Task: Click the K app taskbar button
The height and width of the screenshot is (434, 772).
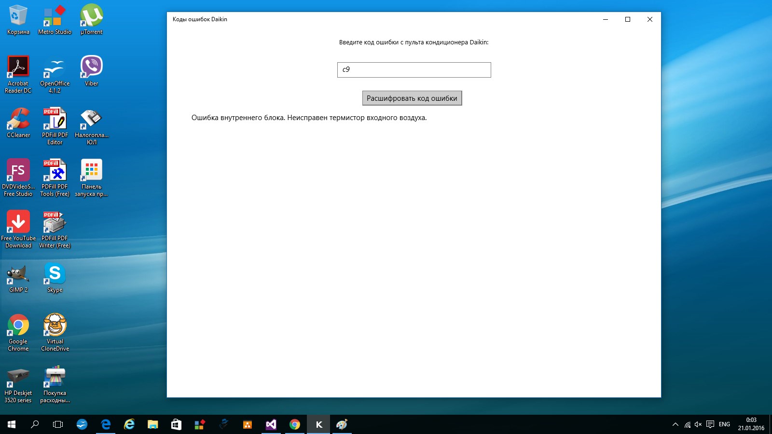Action: [x=318, y=424]
